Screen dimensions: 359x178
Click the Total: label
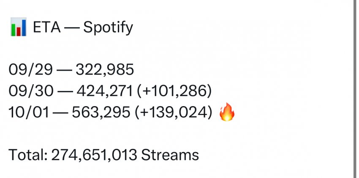tap(27, 155)
